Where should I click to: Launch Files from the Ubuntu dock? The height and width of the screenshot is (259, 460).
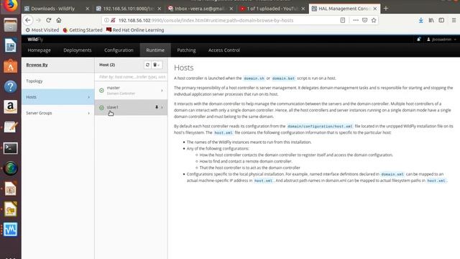[x=10, y=24]
